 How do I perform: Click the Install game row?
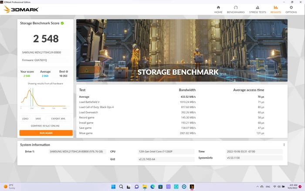pyautogui.click(x=172, y=123)
